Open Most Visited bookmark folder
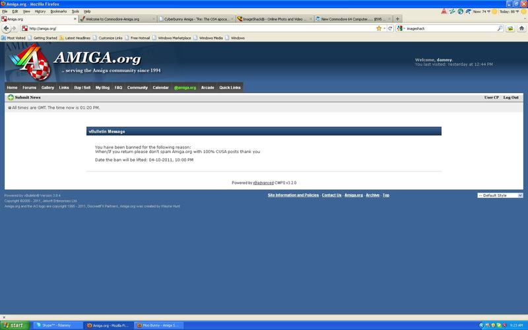This screenshot has width=528, height=330. [13, 38]
